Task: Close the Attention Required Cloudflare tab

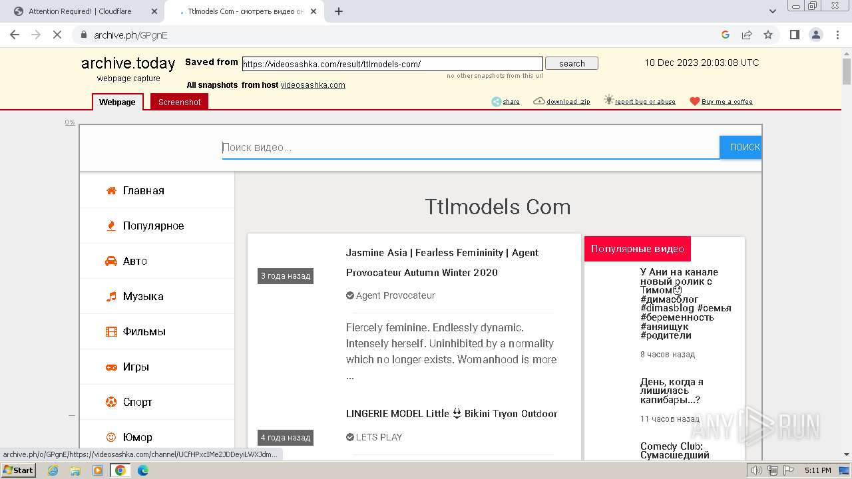Action: click(154, 11)
